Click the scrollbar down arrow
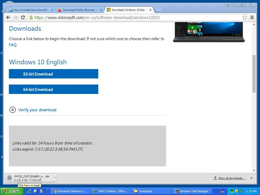The width and height of the screenshot is (260, 195). coord(254,170)
